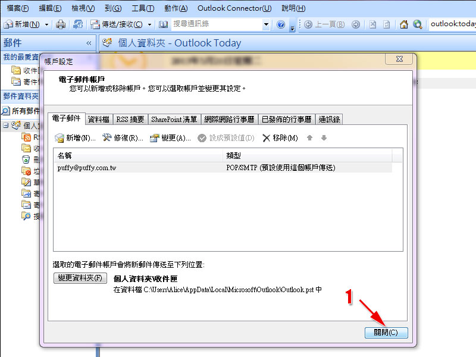Click the printer icon in the toolbar
476x357 pixels.
point(61,24)
